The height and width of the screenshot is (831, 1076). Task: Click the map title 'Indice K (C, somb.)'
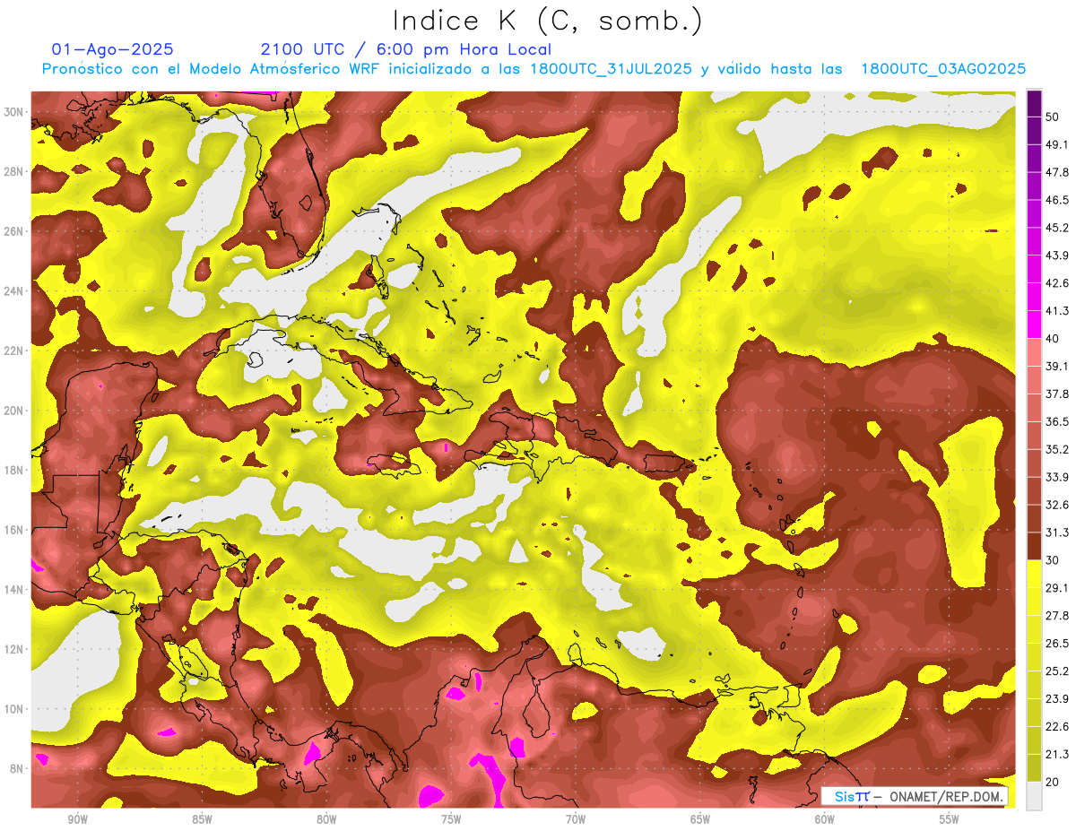(x=548, y=21)
